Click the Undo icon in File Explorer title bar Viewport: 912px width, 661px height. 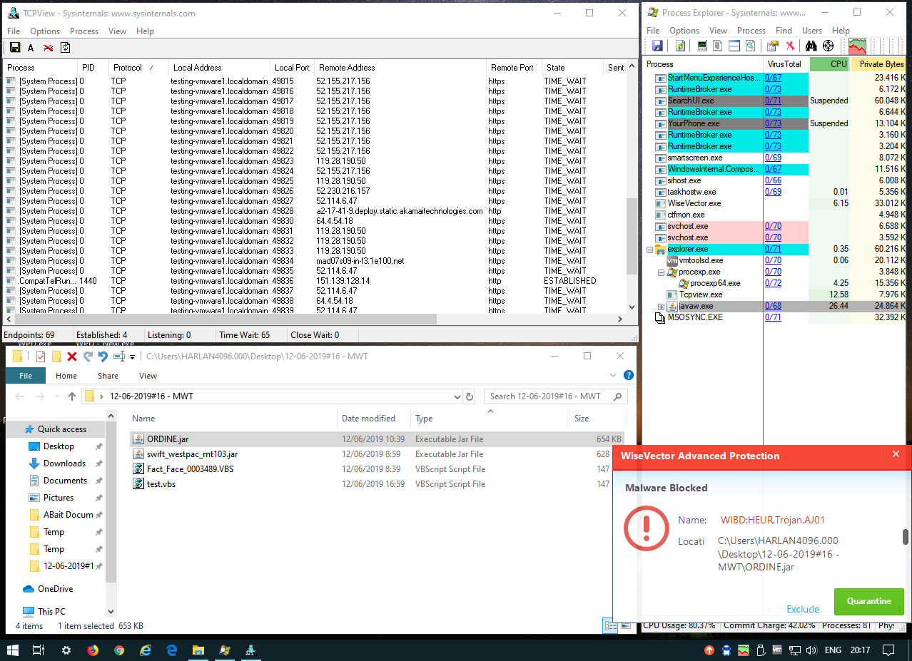103,357
